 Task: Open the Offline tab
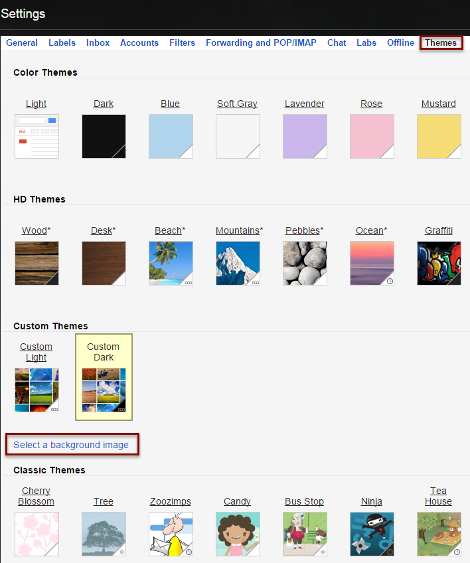(x=400, y=42)
